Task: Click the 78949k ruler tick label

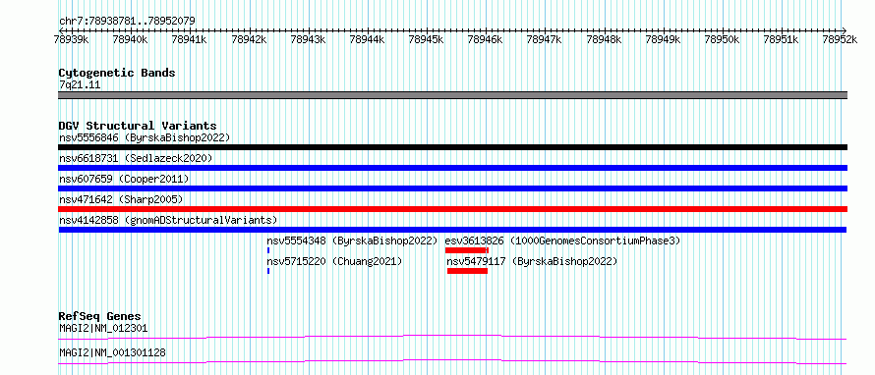Action: coord(663,39)
